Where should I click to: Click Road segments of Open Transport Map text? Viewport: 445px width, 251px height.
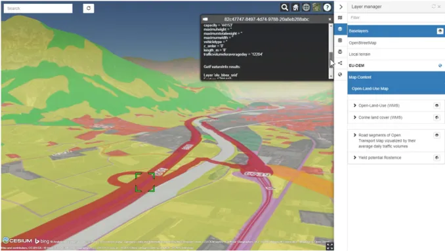[x=387, y=140]
